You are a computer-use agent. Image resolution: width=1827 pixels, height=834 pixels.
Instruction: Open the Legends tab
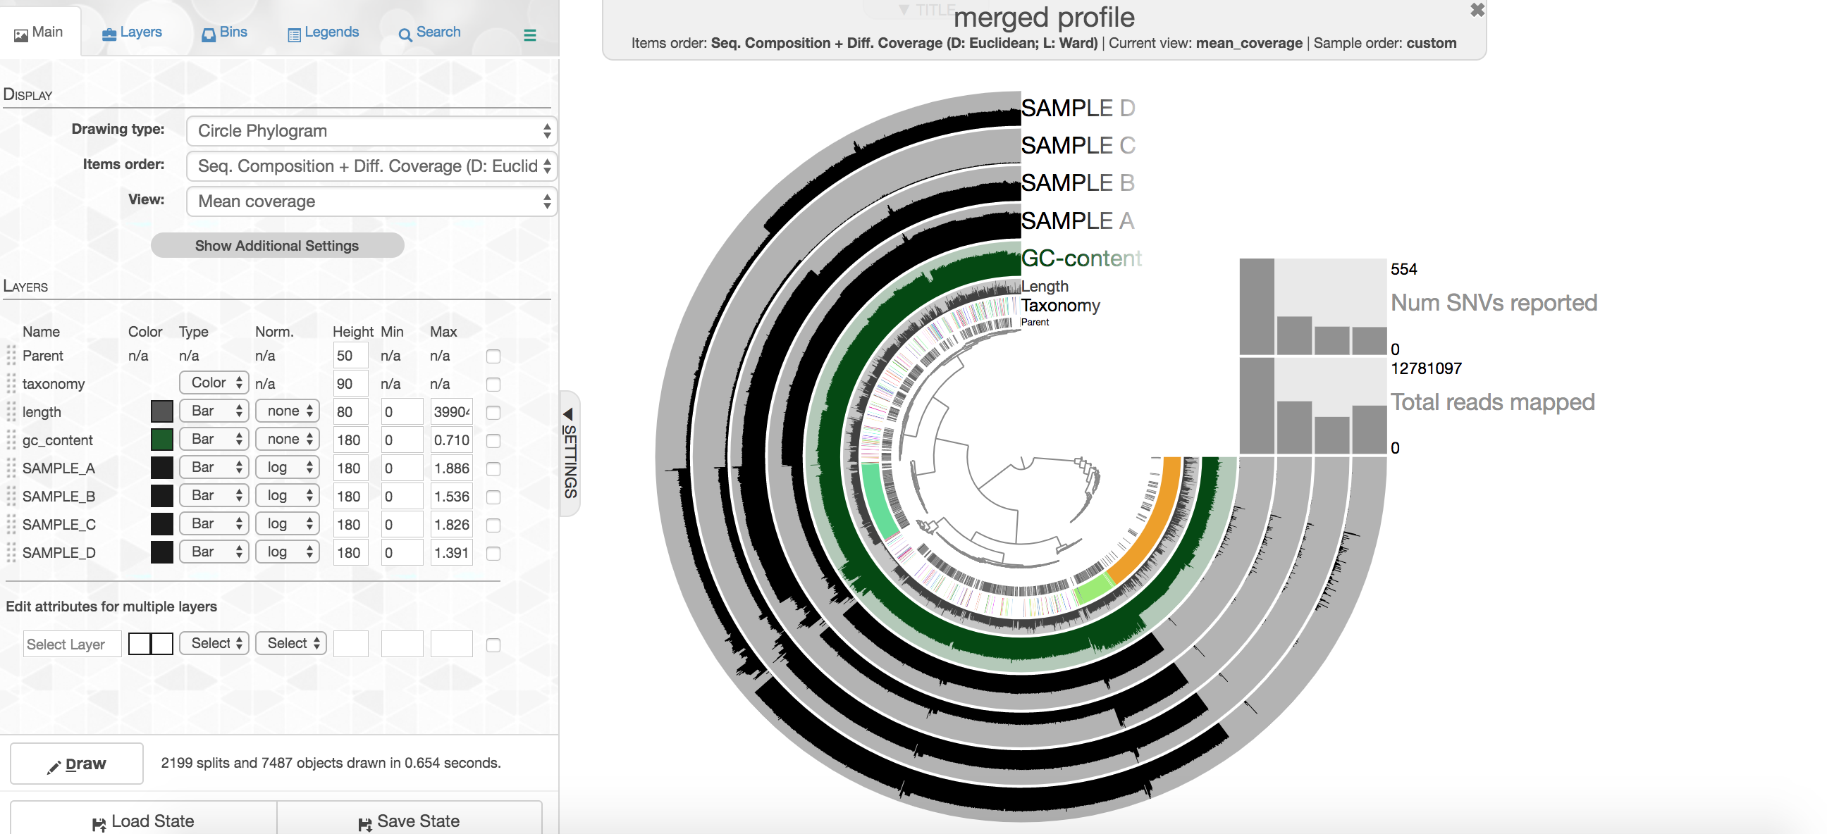click(x=324, y=32)
